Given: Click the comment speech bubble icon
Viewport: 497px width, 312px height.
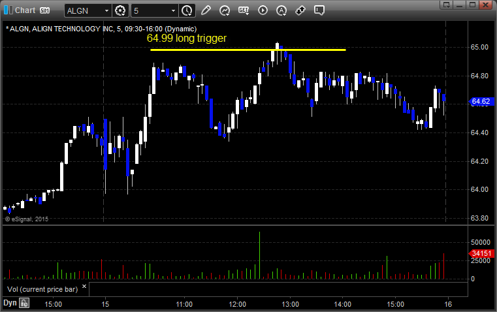Looking at the screenshot, I should click(319, 10).
